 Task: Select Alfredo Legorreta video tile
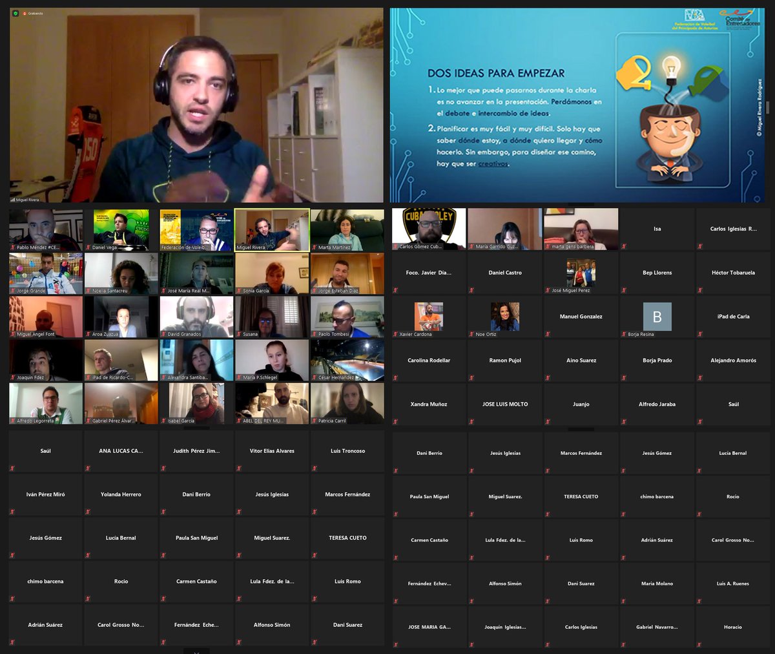tap(46, 404)
